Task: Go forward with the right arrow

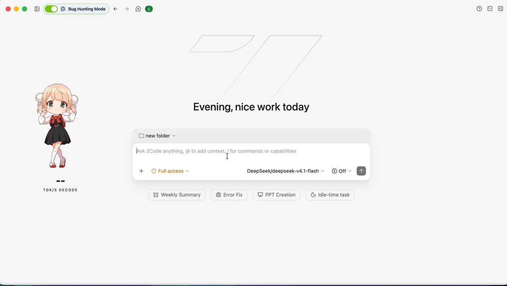Action: click(x=127, y=9)
